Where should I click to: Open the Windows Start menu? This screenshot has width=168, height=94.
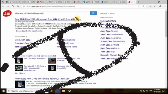pos(3,91)
